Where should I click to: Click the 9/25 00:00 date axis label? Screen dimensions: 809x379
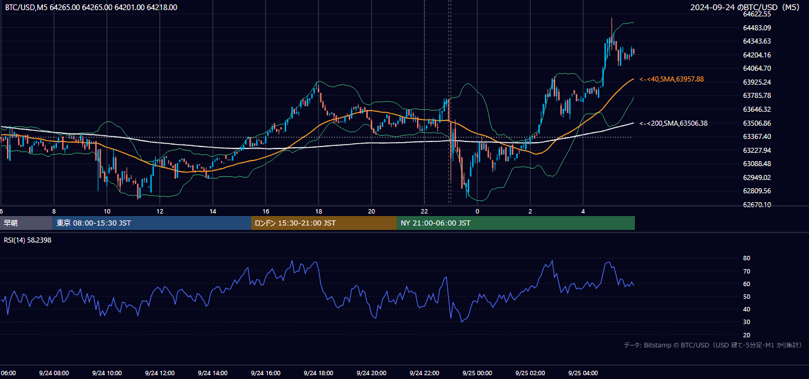477,373
